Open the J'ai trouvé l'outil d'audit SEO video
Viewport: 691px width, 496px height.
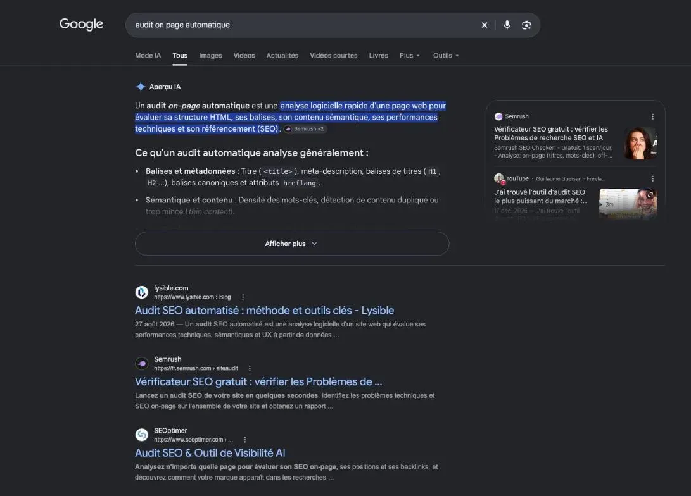point(541,196)
